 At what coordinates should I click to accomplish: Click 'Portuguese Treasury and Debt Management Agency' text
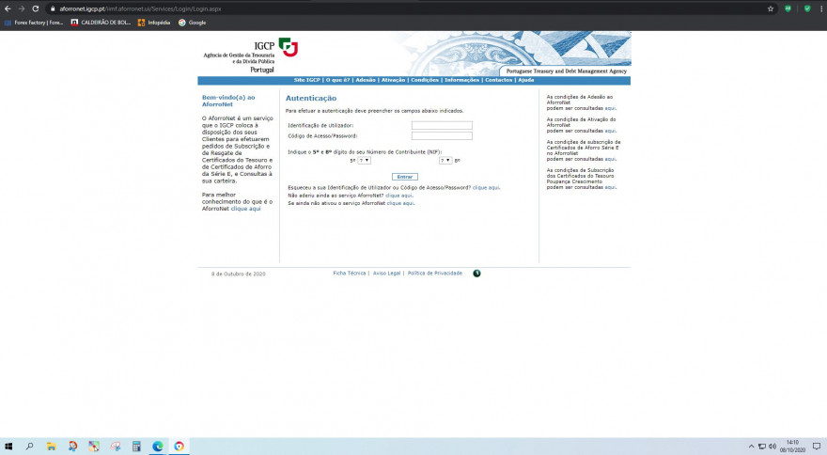(x=567, y=71)
